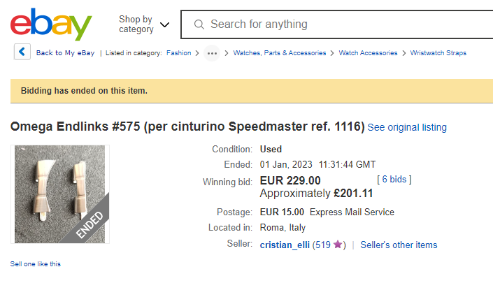The width and height of the screenshot is (493, 297).
Task: Open the Watch Accessories breadcrumb
Action: click(x=368, y=53)
